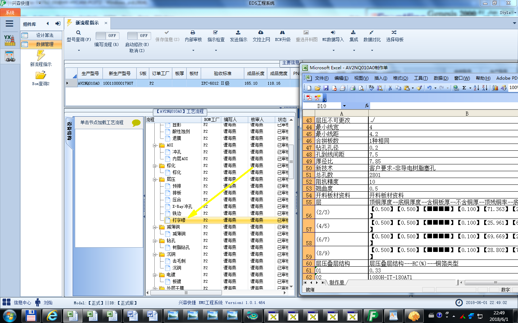Open Windows Start button
The height and width of the screenshot is (323, 518).
10,316
